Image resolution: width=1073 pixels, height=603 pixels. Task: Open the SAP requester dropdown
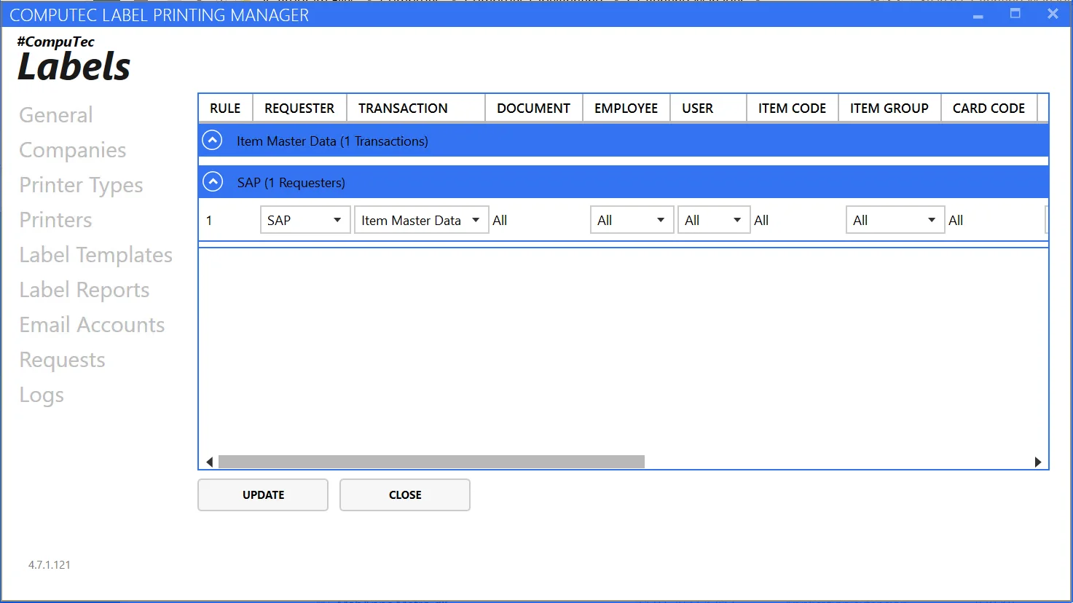pyautogui.click(x=305, y=220)
